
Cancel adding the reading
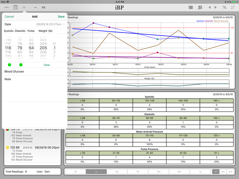(x=9, y=17)
